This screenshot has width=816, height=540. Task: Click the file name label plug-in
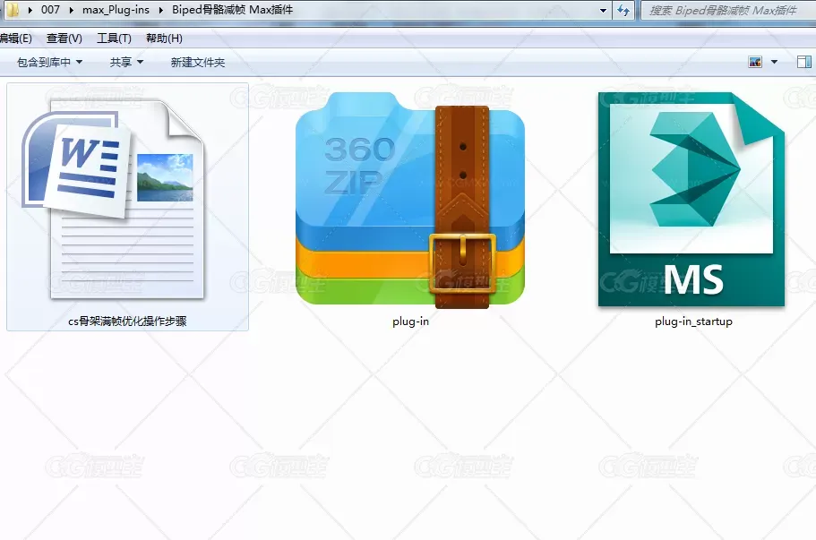tap(410, 321)
